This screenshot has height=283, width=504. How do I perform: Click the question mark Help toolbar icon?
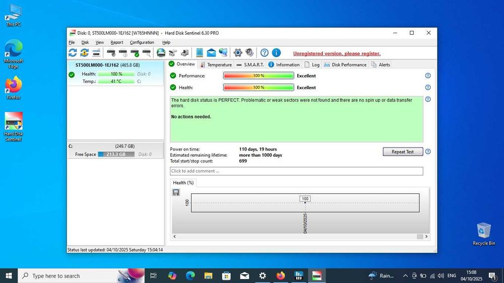265,53
